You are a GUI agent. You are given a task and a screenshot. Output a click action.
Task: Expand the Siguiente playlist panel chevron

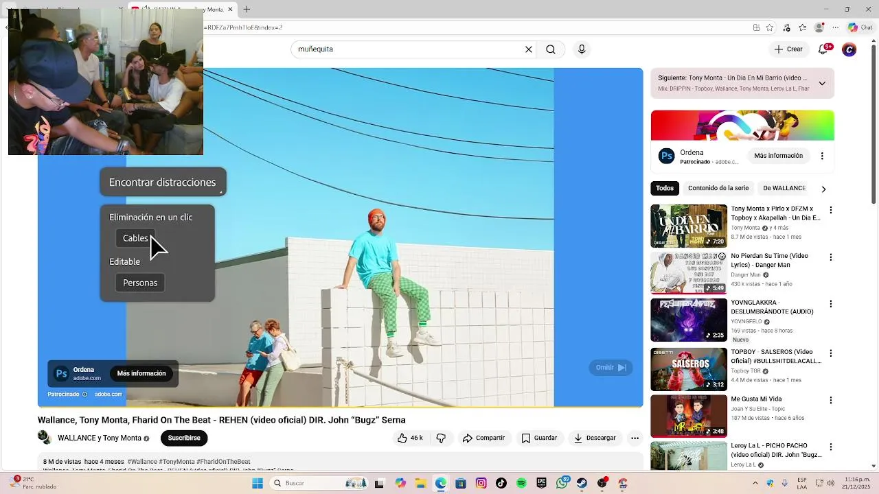(822, 84)
